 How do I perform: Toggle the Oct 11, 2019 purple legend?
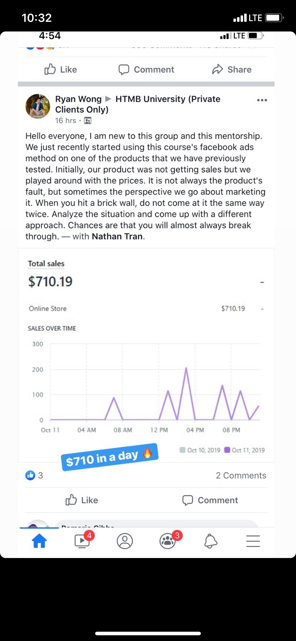(245, 450)
